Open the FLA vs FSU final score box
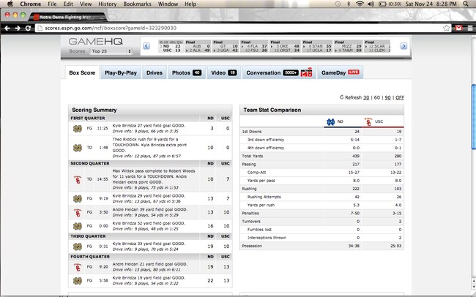 tap(254, 46)
